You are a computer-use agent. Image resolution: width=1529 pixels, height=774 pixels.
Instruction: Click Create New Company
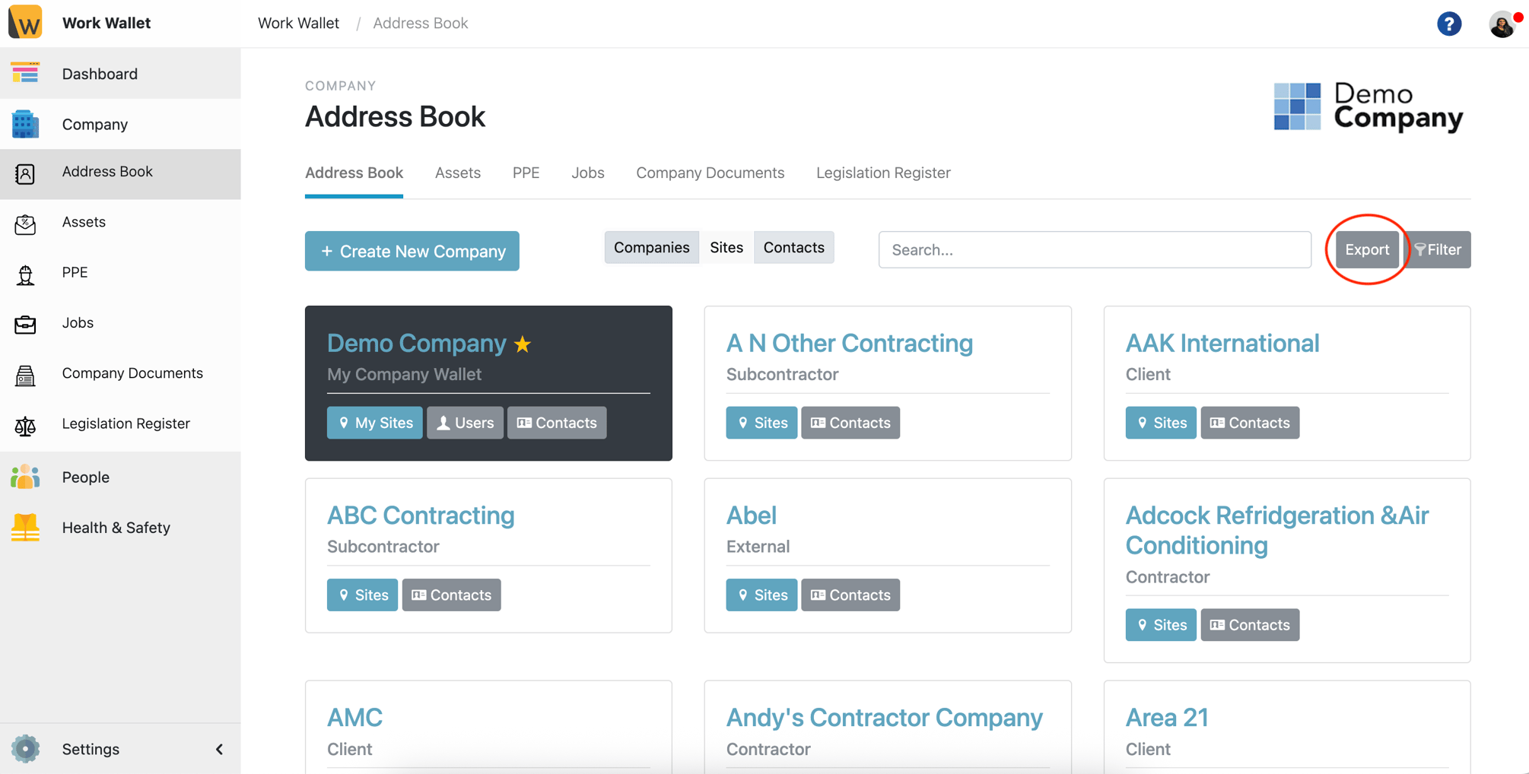(412, 251)
